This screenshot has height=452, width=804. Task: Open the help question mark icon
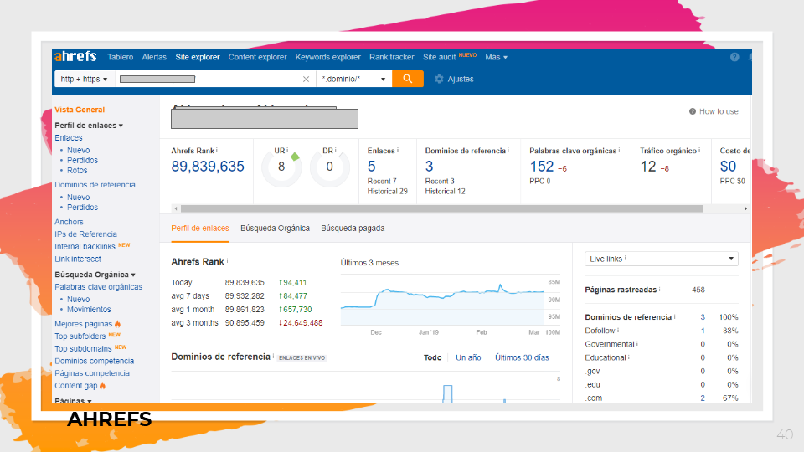(734, 57)
